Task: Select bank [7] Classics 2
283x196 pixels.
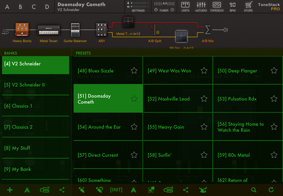Action: coord(36,127)
